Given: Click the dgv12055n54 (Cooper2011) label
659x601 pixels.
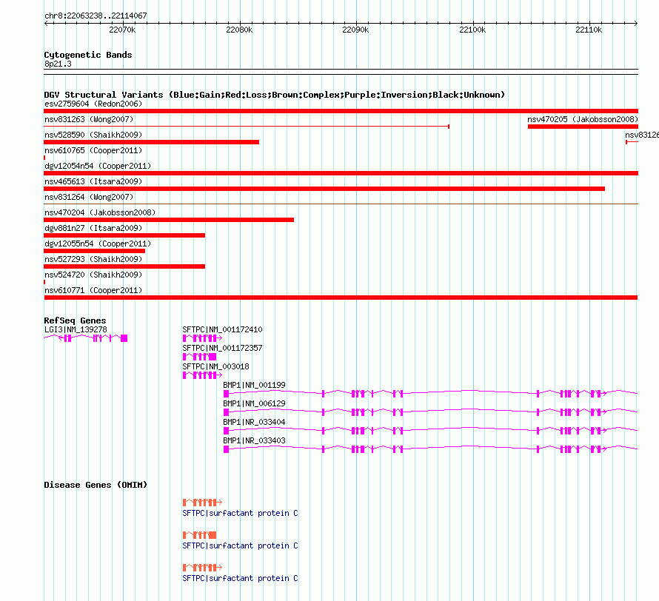Looking at the screenshot, I should 98,244.
